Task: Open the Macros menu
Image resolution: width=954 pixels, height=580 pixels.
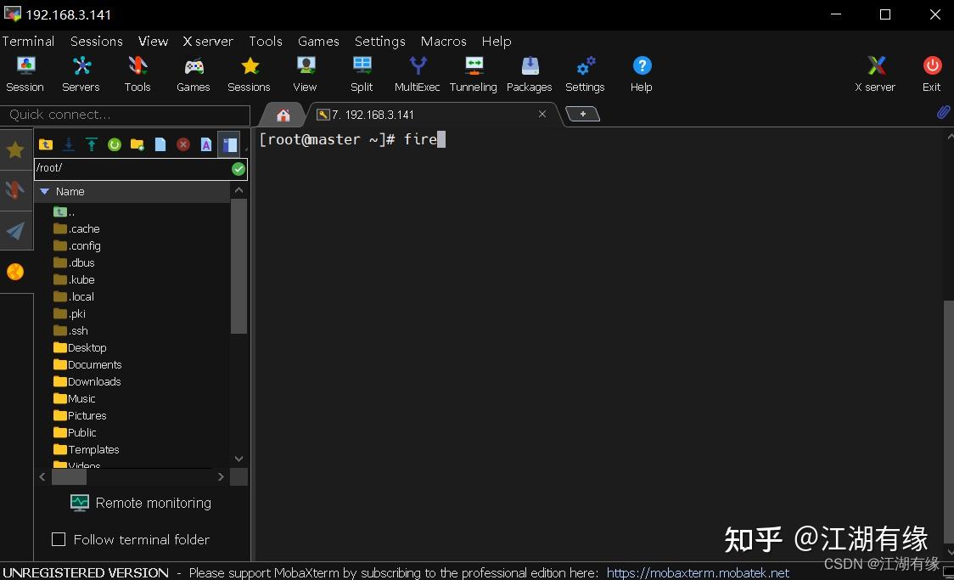Action: pos(444,41)
